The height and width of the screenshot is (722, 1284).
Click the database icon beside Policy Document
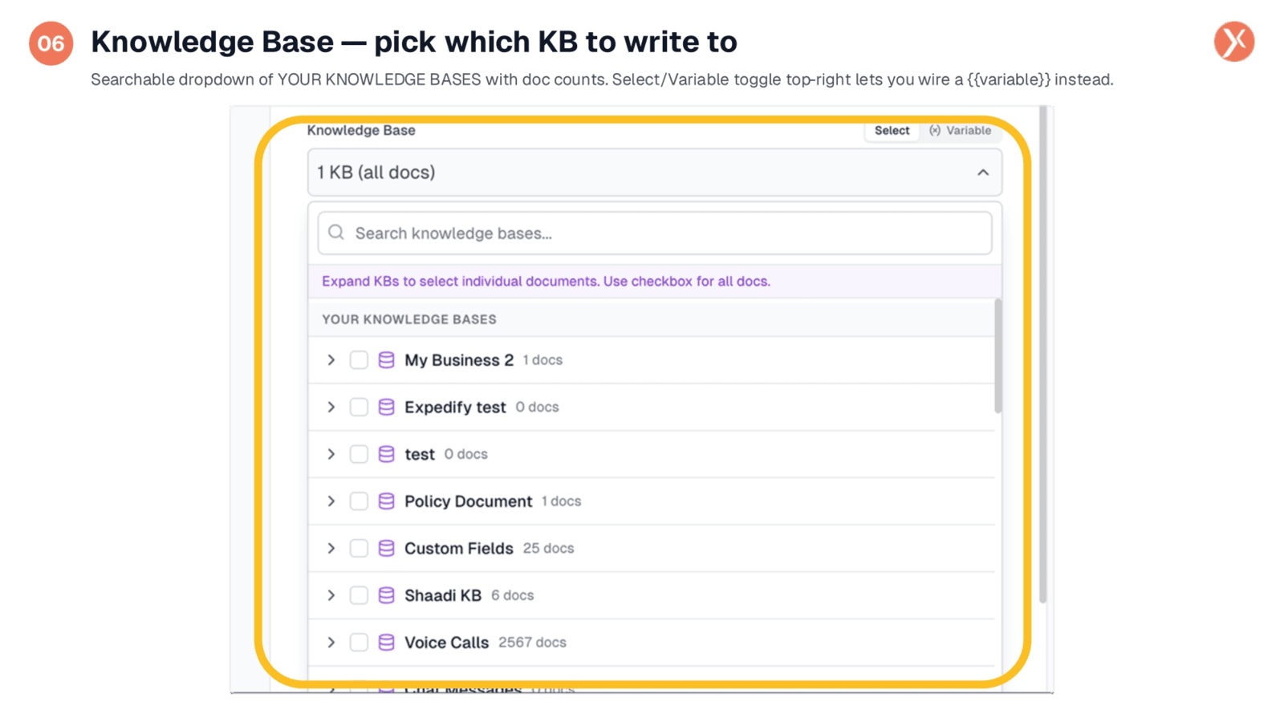pos(386,501)
